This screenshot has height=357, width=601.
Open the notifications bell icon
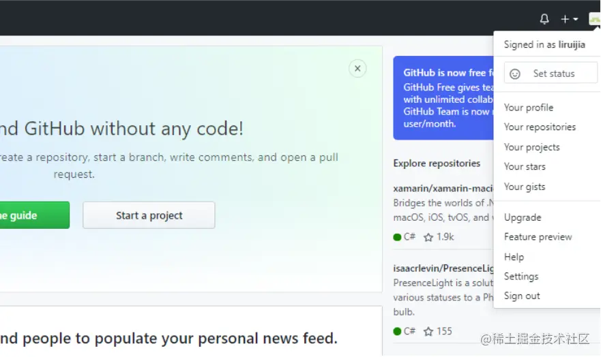coord(544,19)
